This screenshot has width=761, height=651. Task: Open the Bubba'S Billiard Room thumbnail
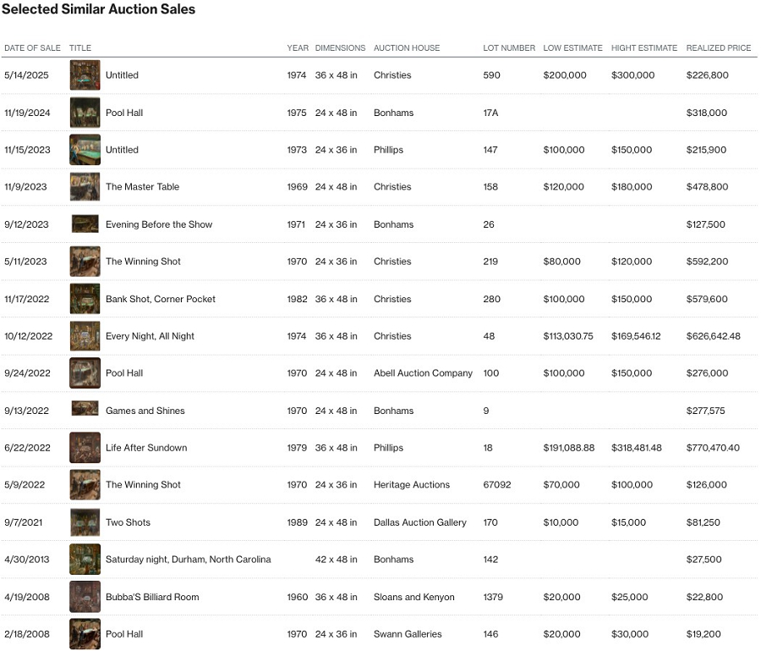point(85,597)
